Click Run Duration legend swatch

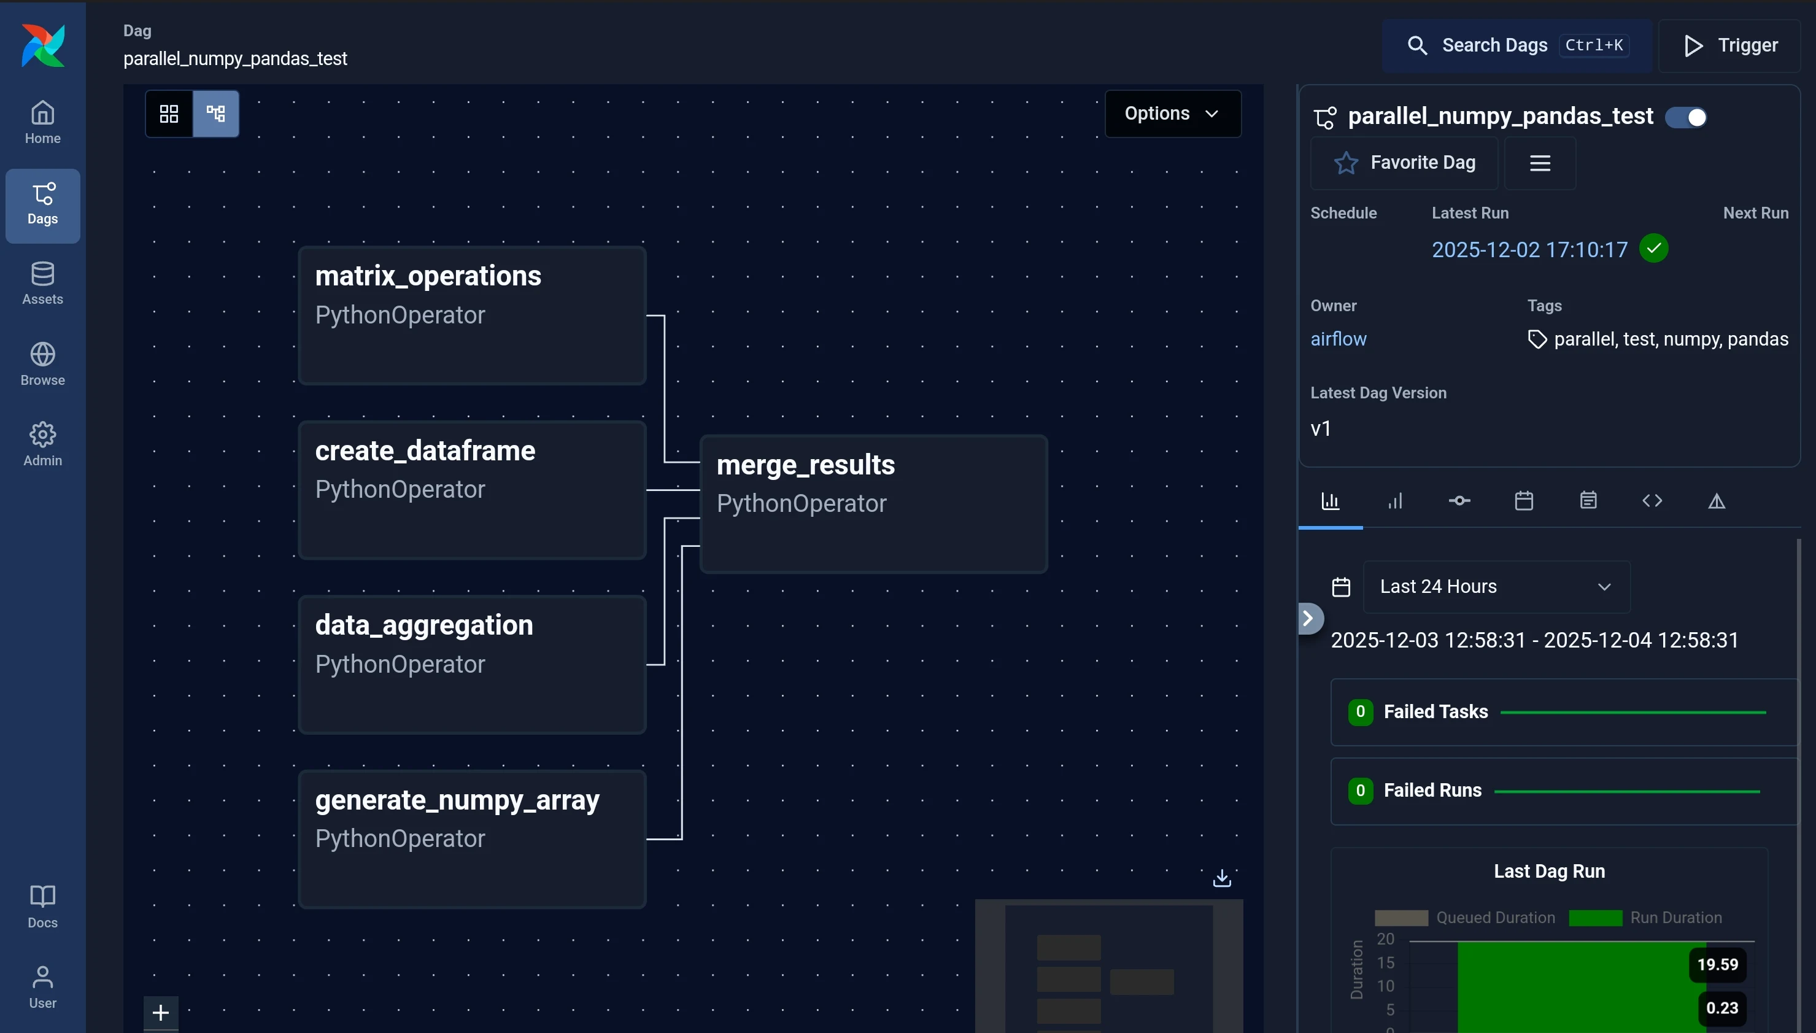(1596, 918)
